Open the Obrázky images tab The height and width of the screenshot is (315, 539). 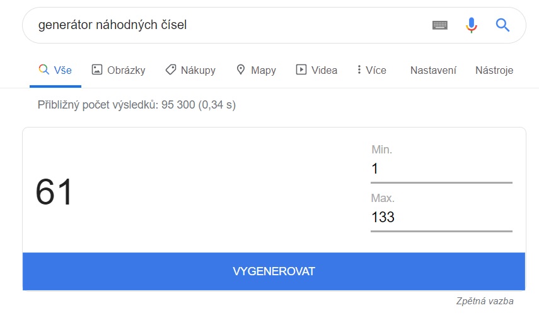[119, 70]
